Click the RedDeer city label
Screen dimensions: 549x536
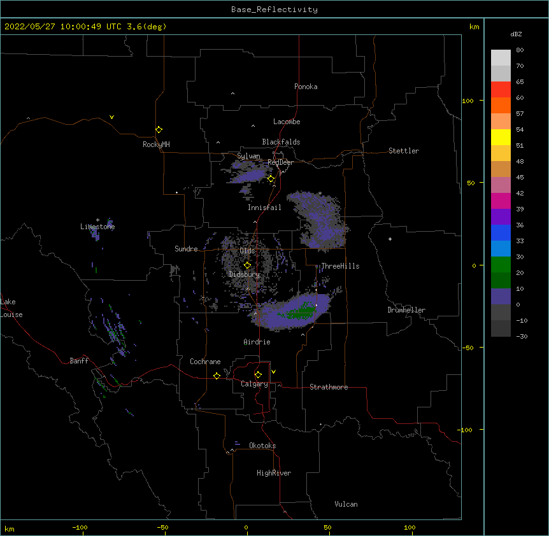(280, 162)
